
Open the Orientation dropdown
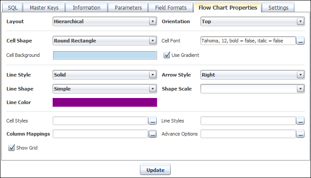(300, 21)
